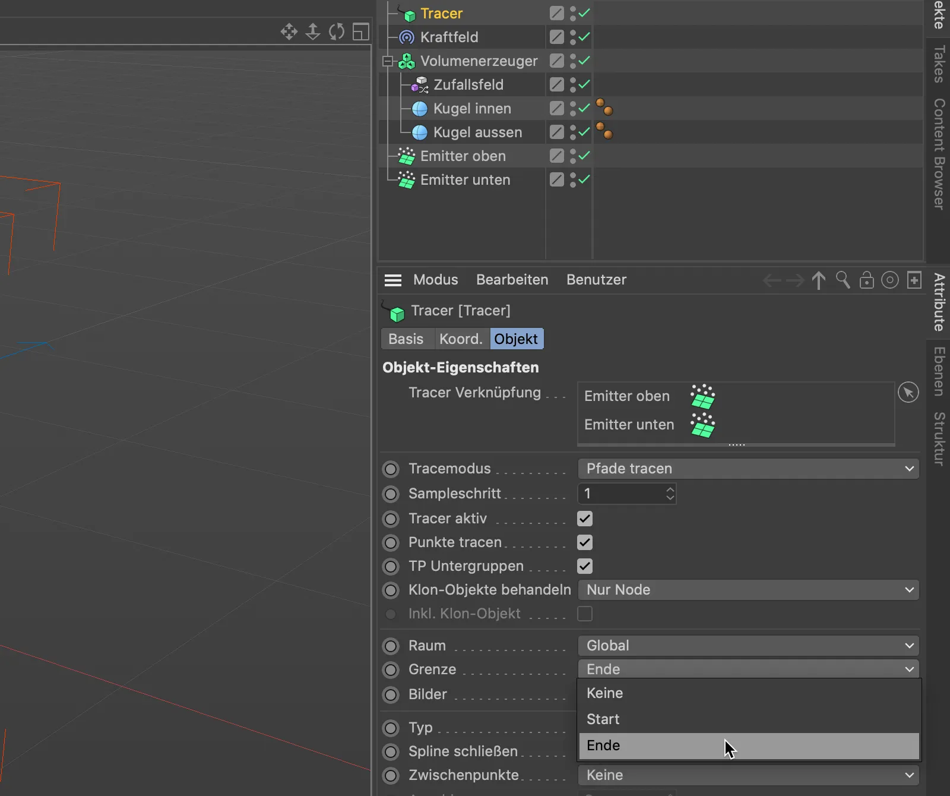Click the Kugel innen sphere icon
This screenshot has height=796, width=950.
click(420, 109)
